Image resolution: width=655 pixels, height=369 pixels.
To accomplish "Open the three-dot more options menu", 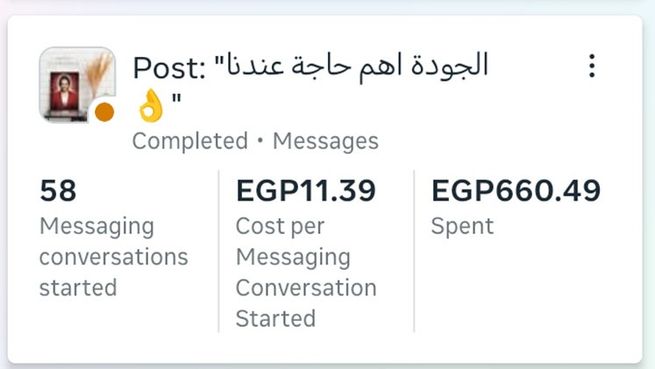I will point(592,66).
